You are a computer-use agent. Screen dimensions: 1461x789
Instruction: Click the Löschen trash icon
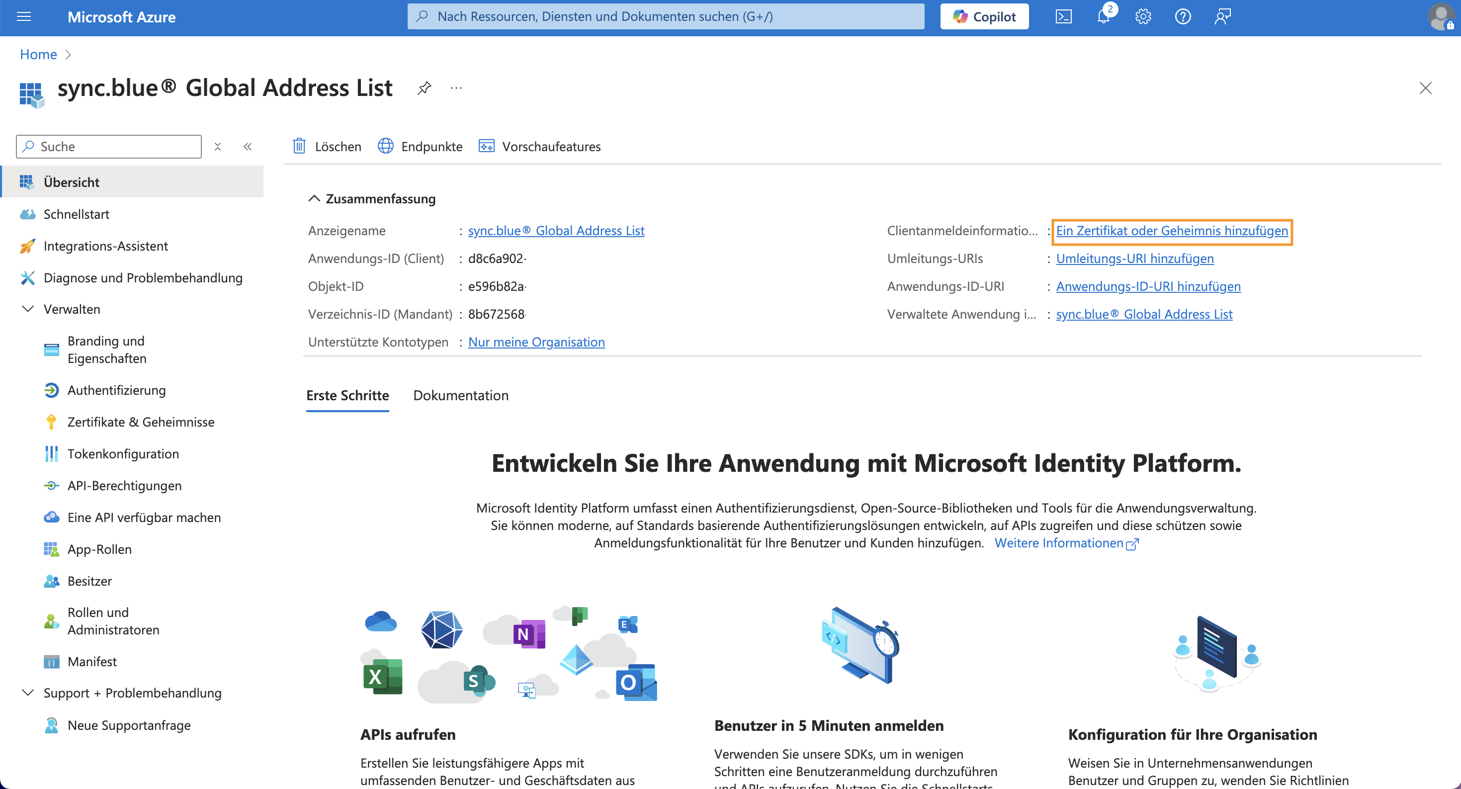coord(299,146)
